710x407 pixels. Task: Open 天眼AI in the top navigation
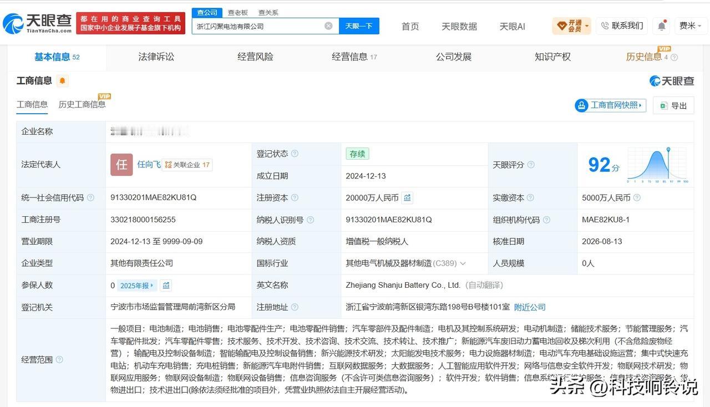click(513, 26)
